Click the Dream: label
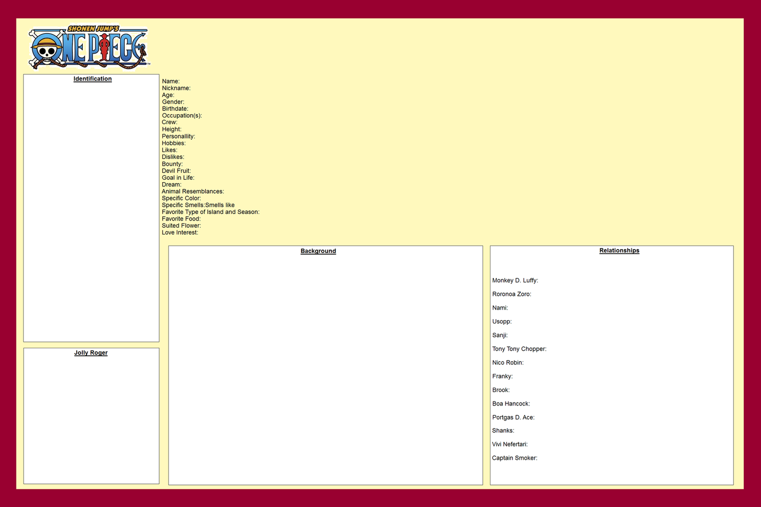The width and height of the screenshot is (761, 507). click(172, 185)
